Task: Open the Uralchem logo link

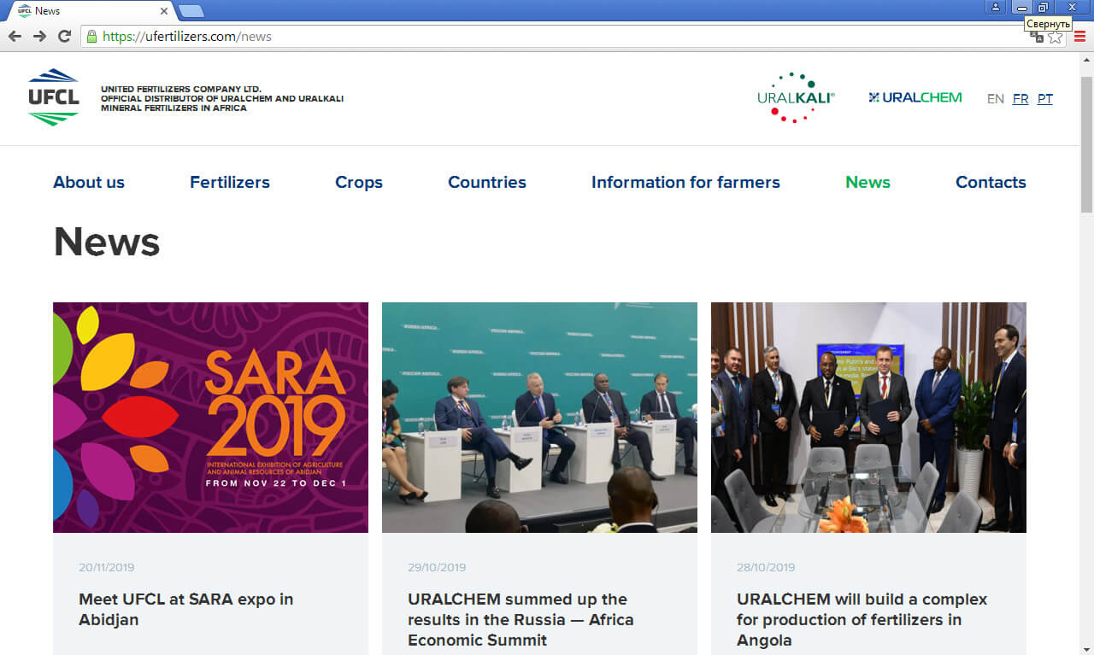Action: click(915, 97)
